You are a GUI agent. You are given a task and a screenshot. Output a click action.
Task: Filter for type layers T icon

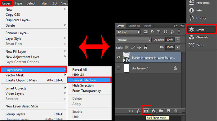coord(159,32)
